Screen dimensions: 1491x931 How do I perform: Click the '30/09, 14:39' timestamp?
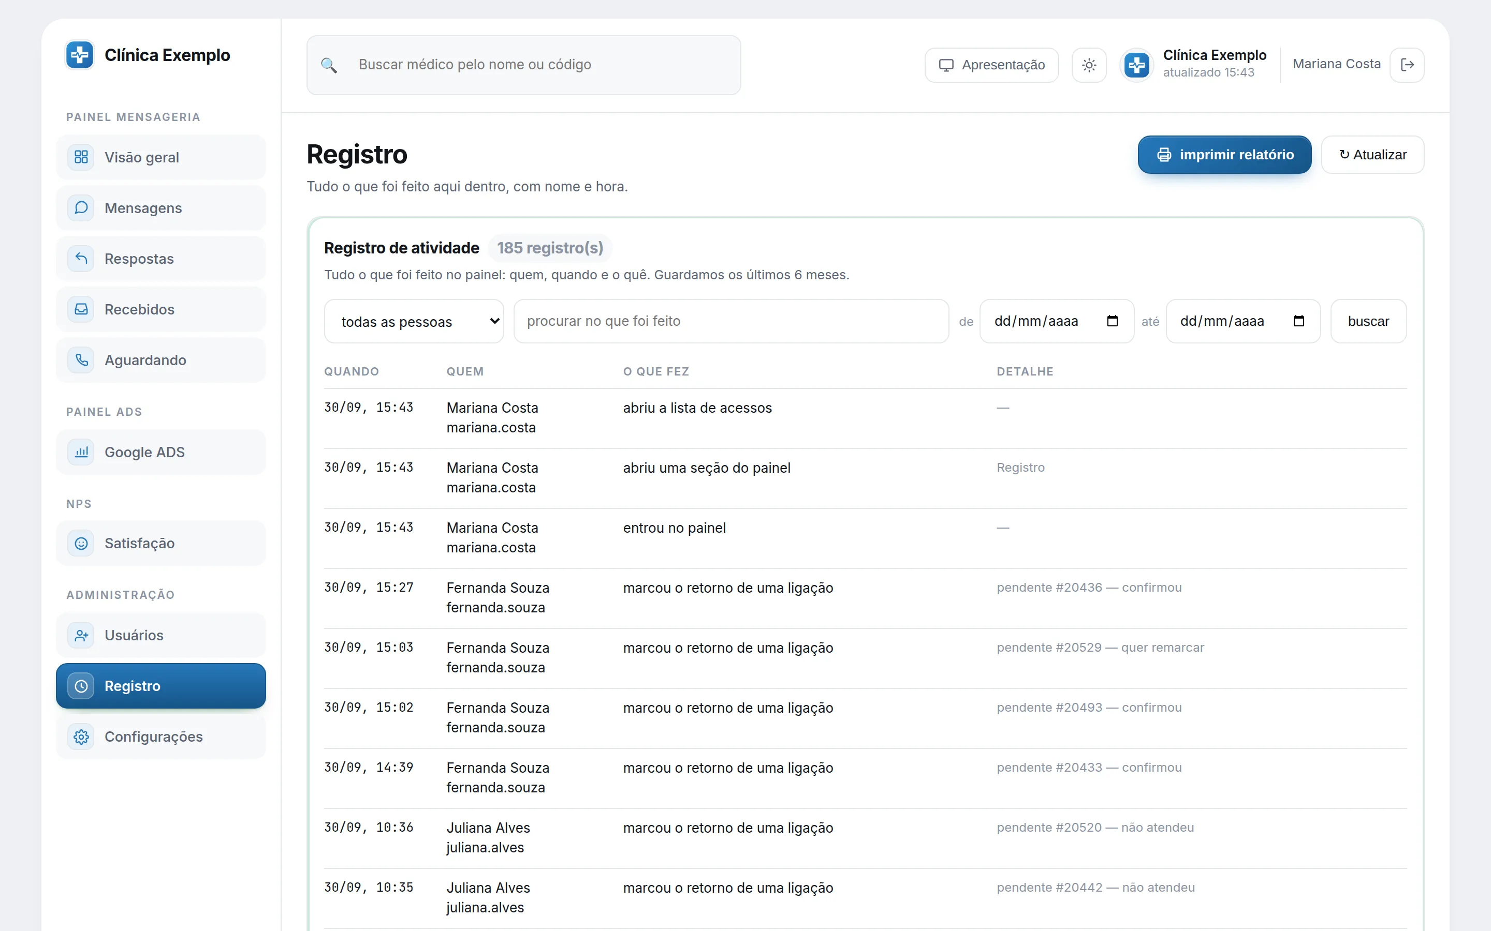coord(369,767)
